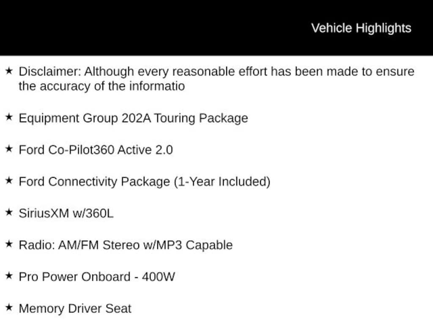Click the star icon beside Disclaimer text
Screen dimensions: 433x325
pos(9,71)
